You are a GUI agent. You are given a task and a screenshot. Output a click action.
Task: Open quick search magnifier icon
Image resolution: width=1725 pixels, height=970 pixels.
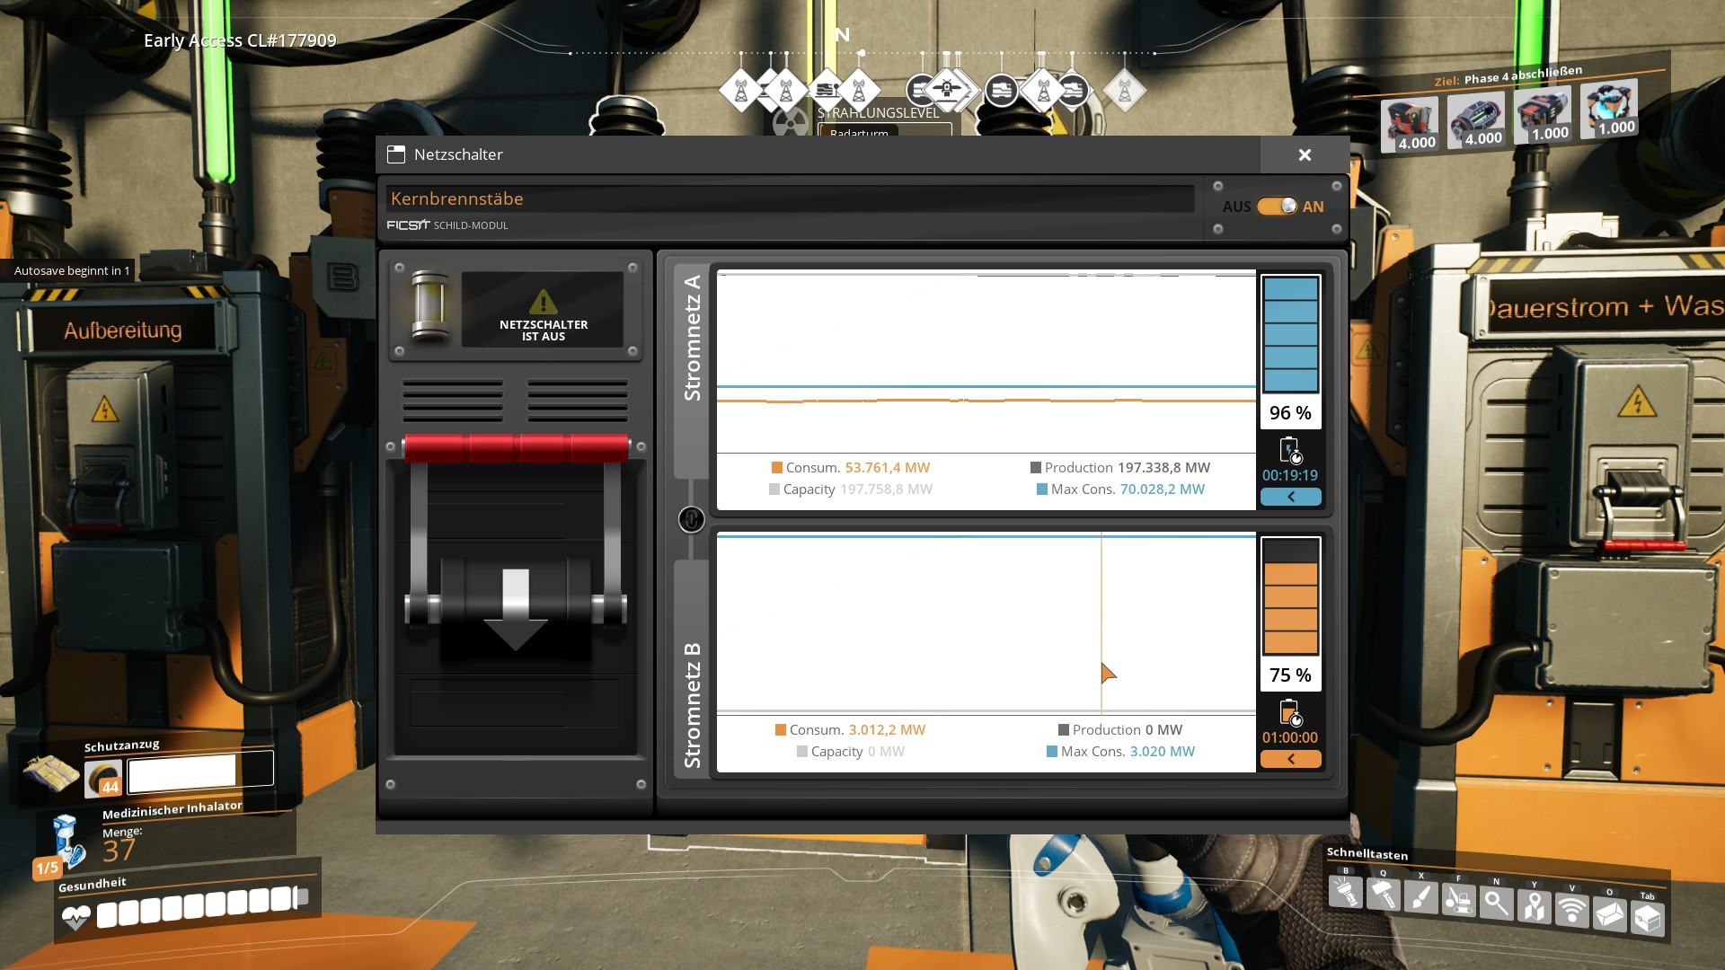[x=1496, y=904]
